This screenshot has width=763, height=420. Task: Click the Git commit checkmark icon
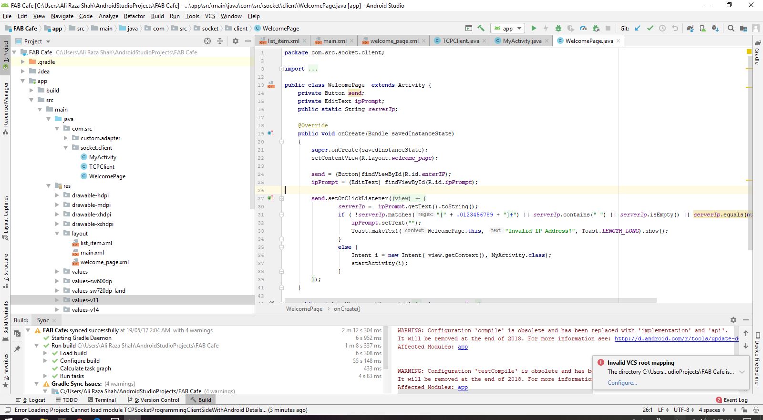click(650, 29)
